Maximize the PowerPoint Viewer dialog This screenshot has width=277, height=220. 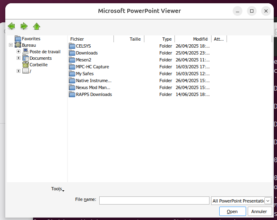pyautogui.click(x=252, y=11)
